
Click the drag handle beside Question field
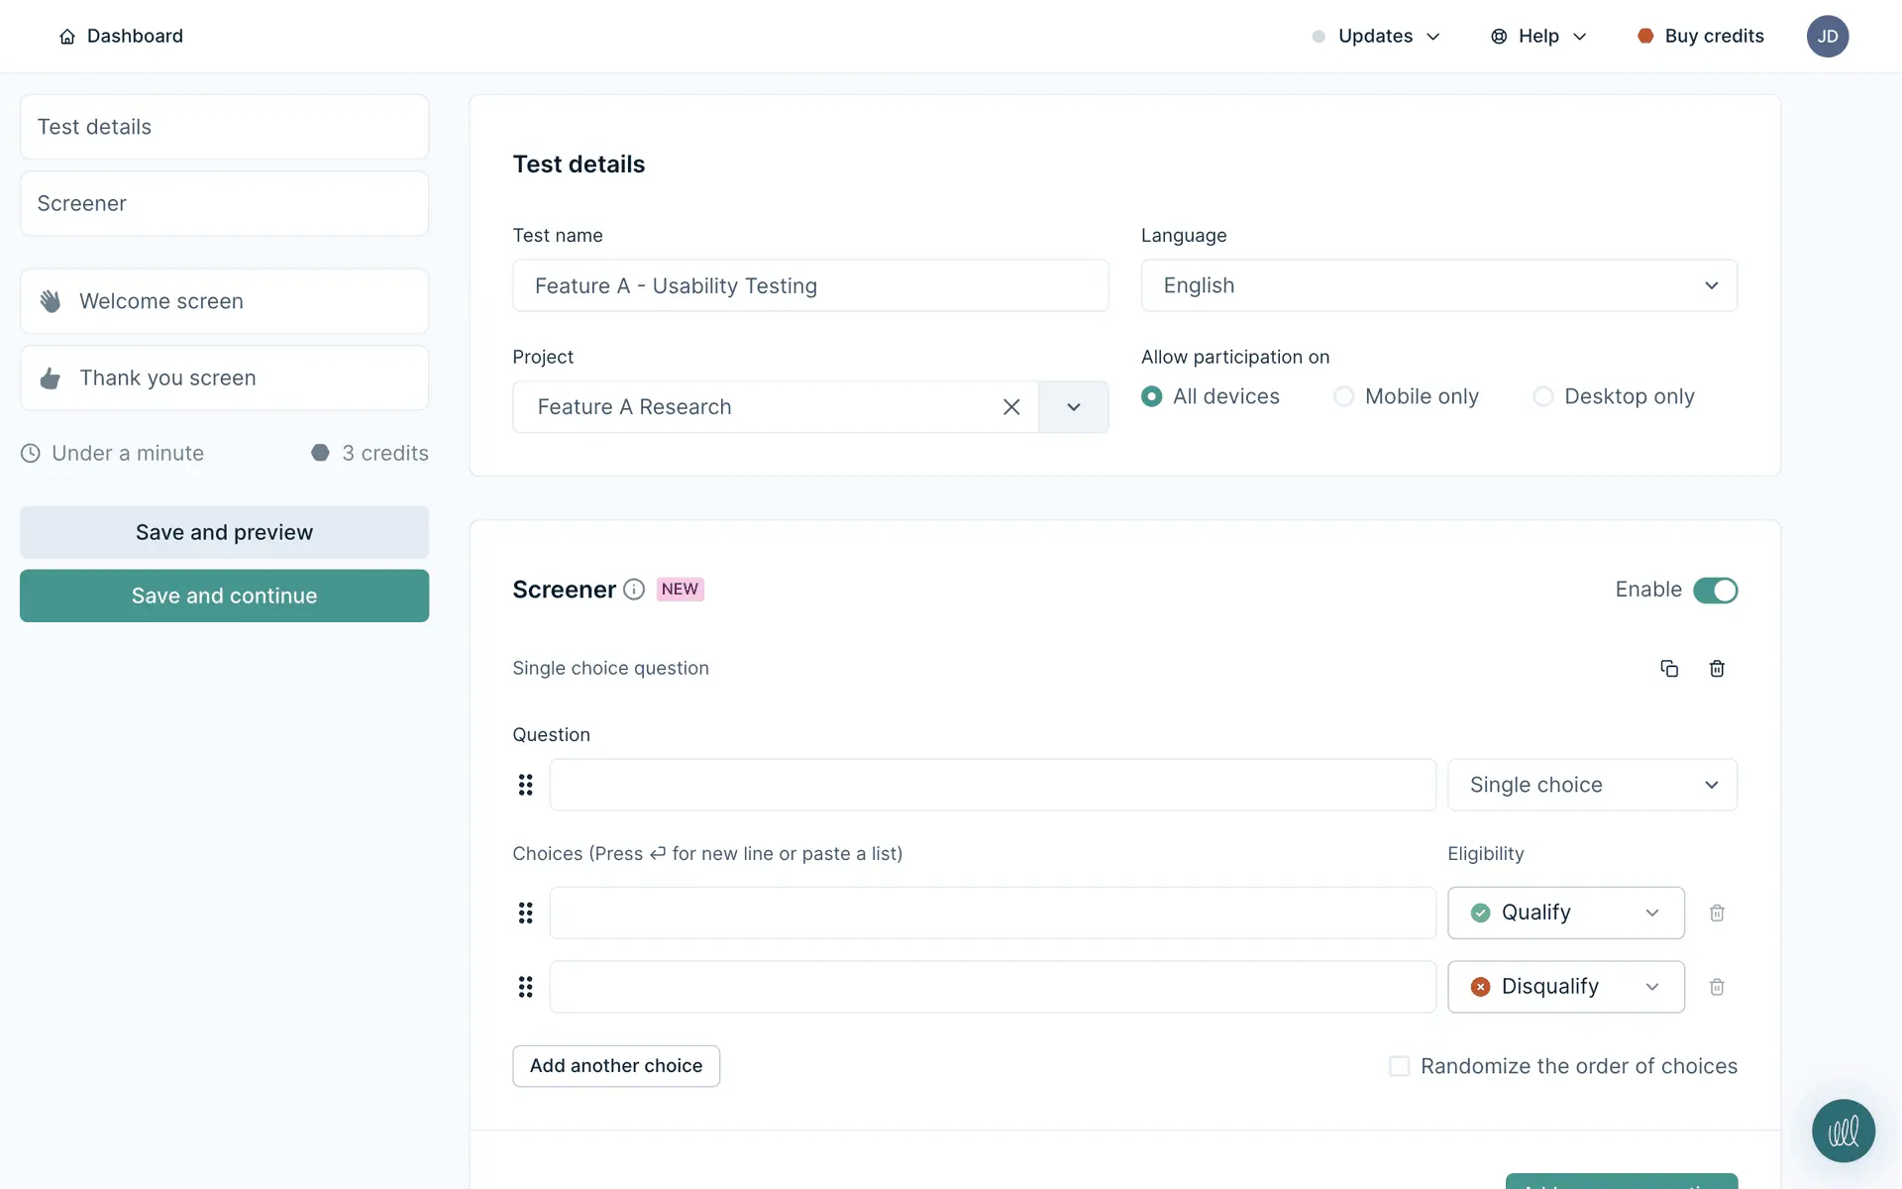coord(525,785)
